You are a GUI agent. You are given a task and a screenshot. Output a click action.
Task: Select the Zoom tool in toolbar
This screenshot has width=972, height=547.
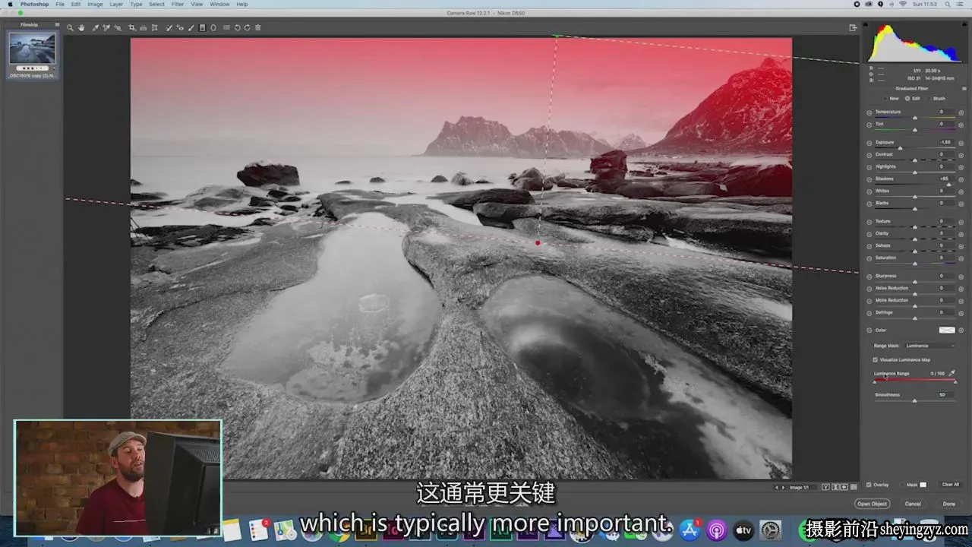(70, 27)
